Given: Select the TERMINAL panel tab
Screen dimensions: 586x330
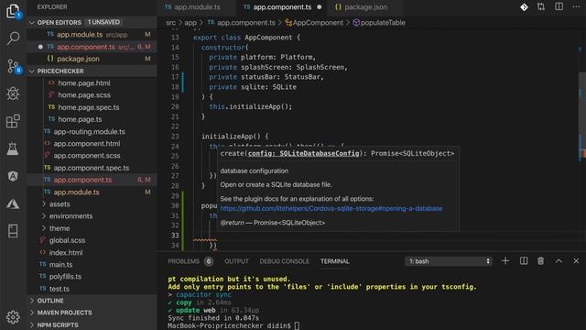Looking at the screenshot, I should click(x=334, y=261).
